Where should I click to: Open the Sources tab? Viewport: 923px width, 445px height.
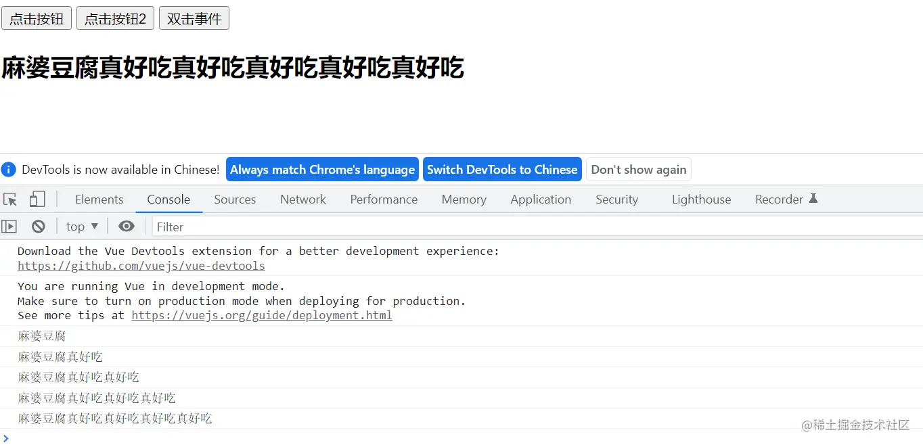coord(235,200)
